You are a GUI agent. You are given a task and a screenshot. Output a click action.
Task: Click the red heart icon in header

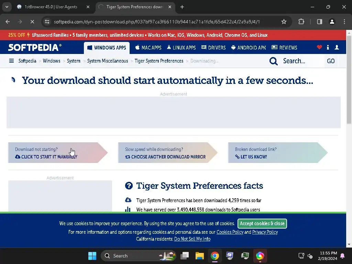click(319, 47)
